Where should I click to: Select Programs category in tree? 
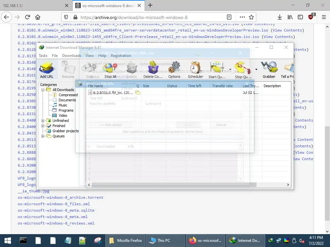[66, 110]
